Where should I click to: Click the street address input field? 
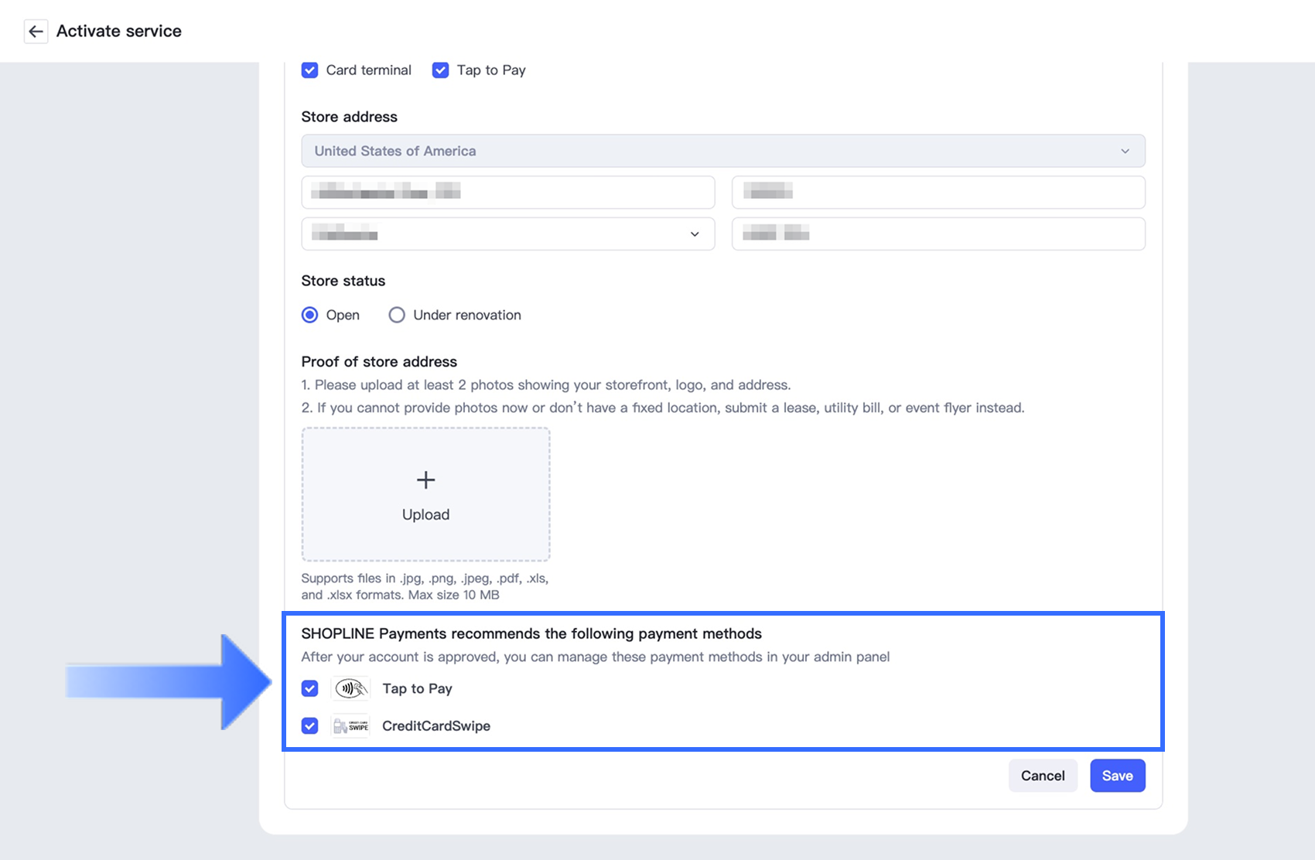pos(507,192)
